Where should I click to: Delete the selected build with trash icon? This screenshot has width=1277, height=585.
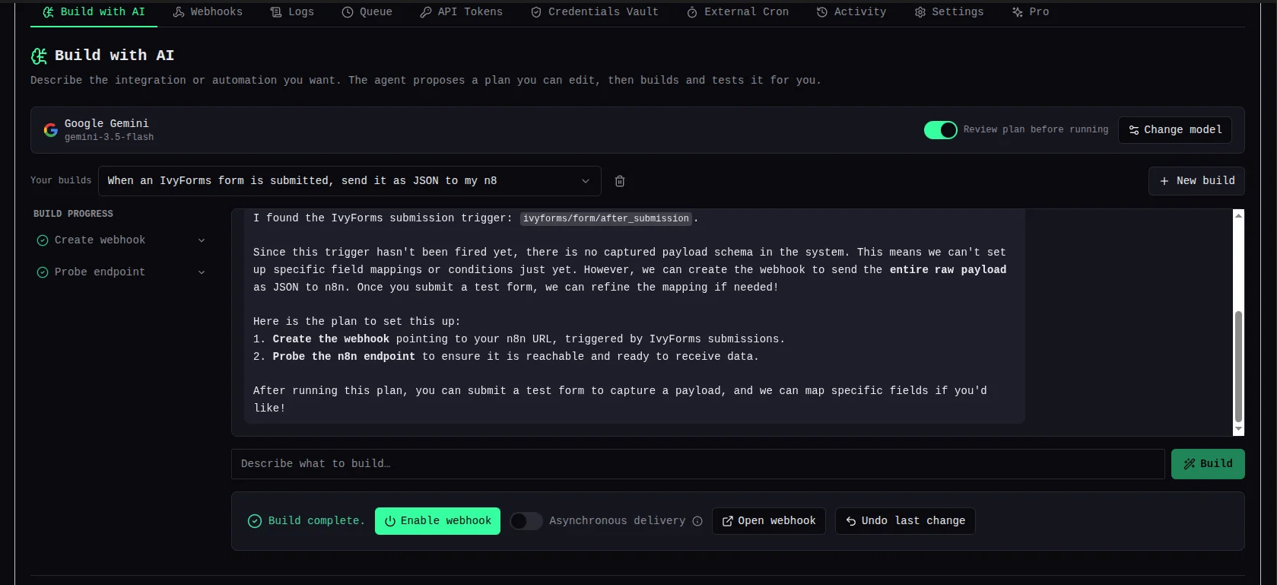[x=620, y=181]
